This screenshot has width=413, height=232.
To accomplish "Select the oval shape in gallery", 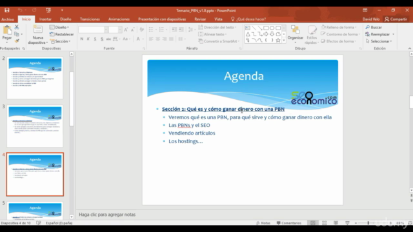I will [272, 28].
